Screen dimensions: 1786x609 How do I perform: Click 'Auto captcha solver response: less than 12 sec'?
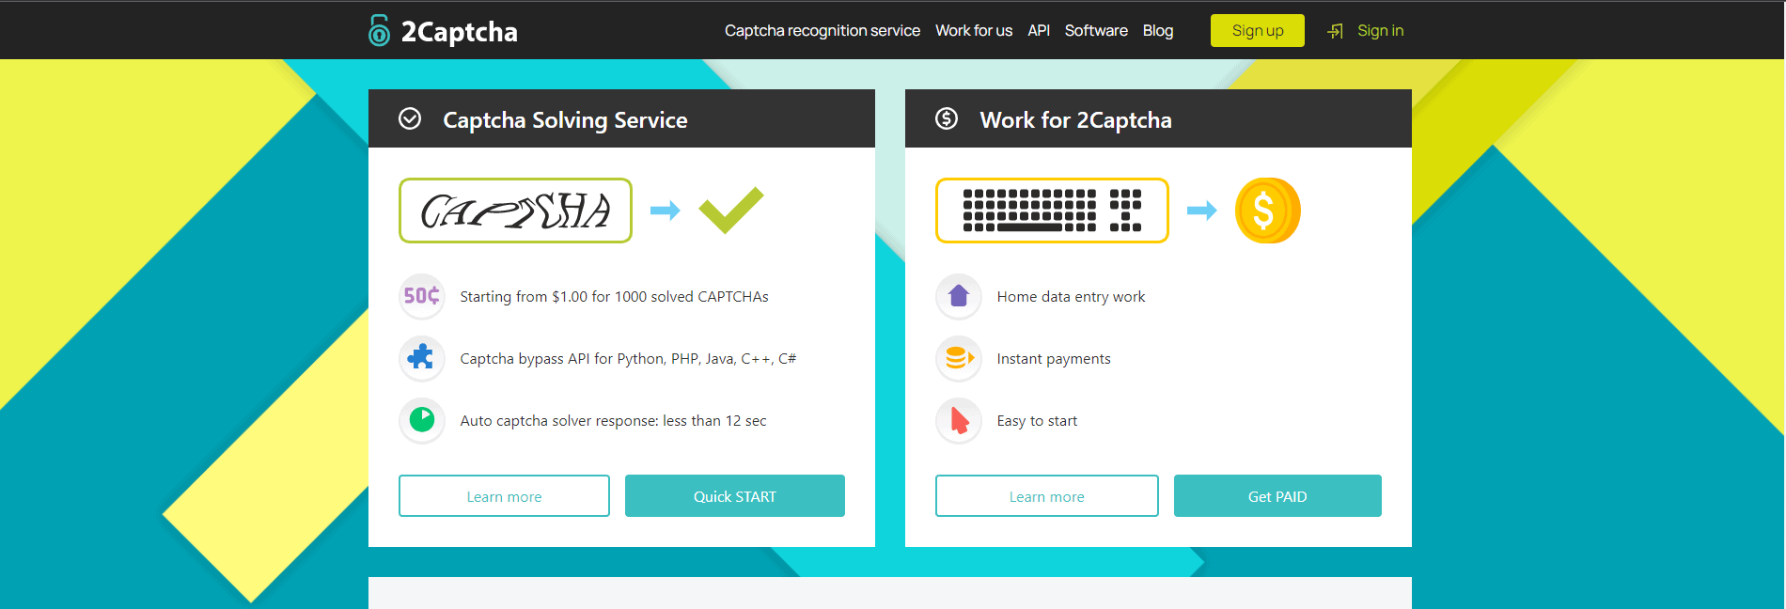(613, 420)
